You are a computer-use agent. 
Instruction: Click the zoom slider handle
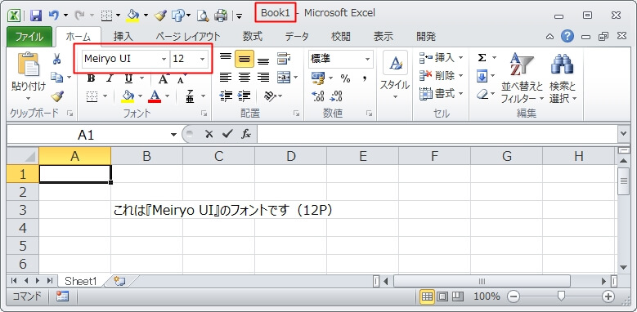coord(561,296)
